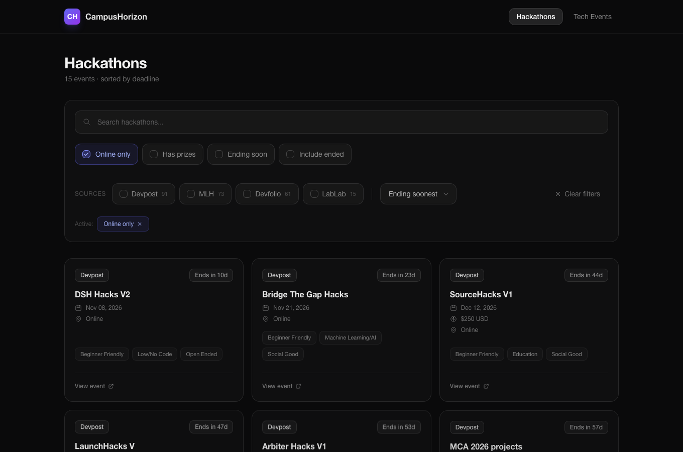This screenshot has width=683, height=452.
Task: Open the Ending soonest sort dropdown
Action: (418, 194)
